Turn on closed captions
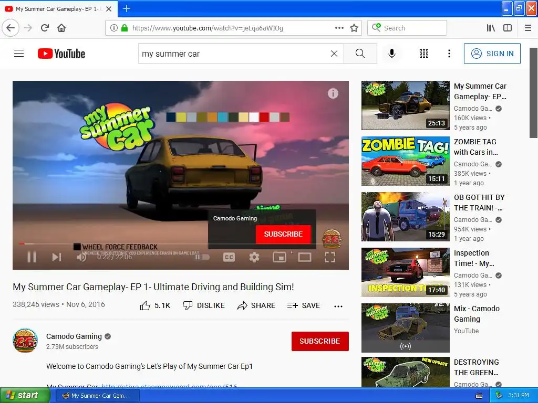The width and height of the screenshot is (538, 403). click(229, 257)
